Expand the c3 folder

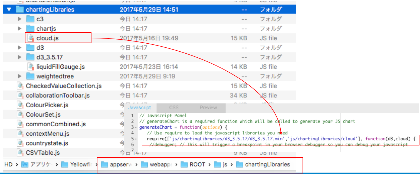click(x=19, y=19)
